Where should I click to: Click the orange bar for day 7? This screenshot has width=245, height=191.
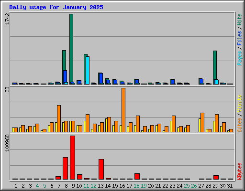point(59,118)
